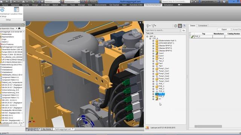Check the STECKER-BP4P:1 checkbox
This screenshot has height=135, width=241.
pos(153,43)
